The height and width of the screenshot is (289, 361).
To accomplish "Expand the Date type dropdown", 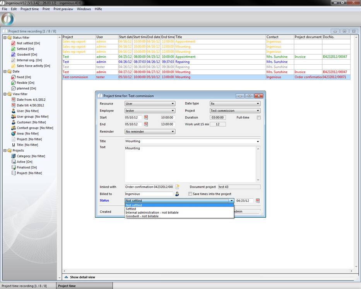I will tap(235, 103).
